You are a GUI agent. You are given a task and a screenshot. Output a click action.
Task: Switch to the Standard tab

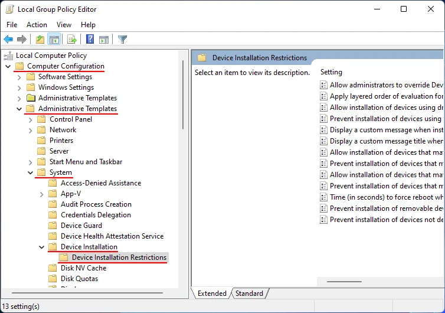click(249, 294)
